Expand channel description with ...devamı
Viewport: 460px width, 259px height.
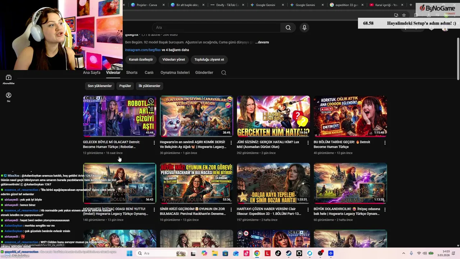(262, 42)
